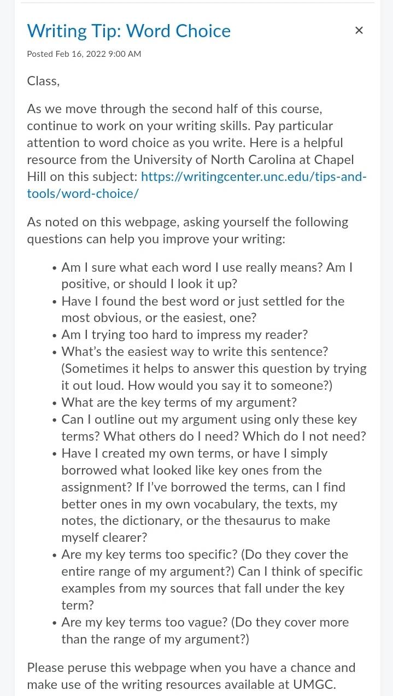Click the Please peruse this webpage closing paragraph
Image resolution: width=393 pixels, height=696 pixels.
coord(191,676)
